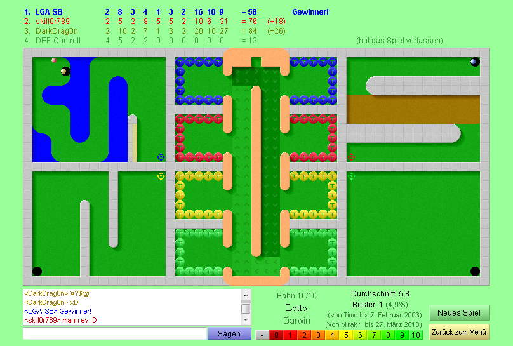The image size is (513, 346).
Task: Return via Zurück zum Menü button
Action: coord(459,332)
